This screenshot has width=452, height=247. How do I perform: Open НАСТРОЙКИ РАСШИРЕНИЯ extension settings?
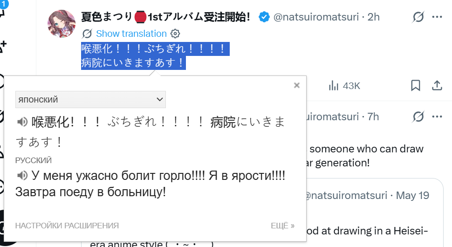[67, 226]
